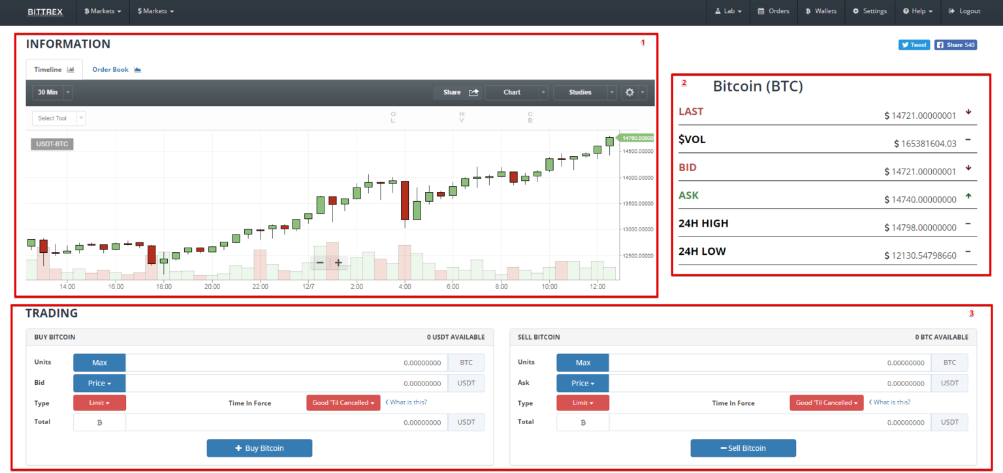Open Sell panel Good 'Til Cancelled dropdown
The image size is (1003, 473).
(x=827, y=403)
